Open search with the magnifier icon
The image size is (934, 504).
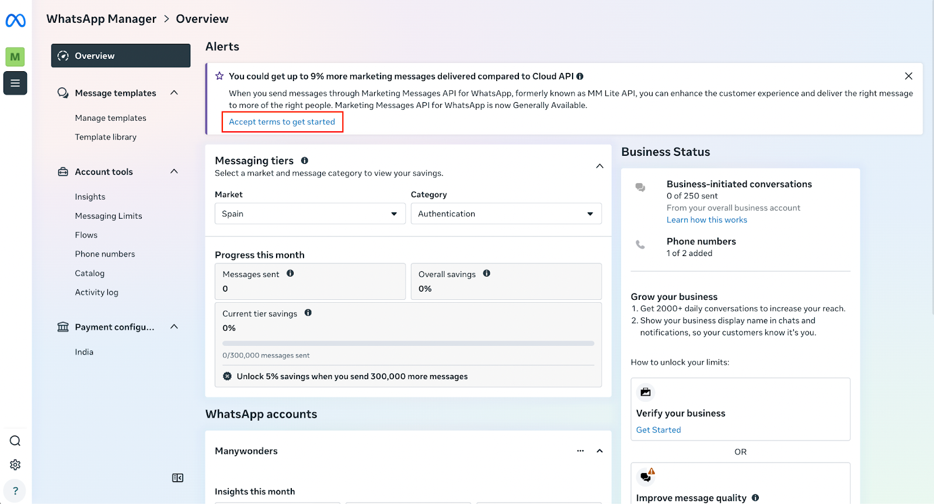point(15,441)
